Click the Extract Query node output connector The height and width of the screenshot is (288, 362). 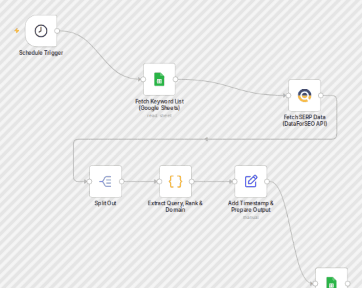(x=192, y=182)
